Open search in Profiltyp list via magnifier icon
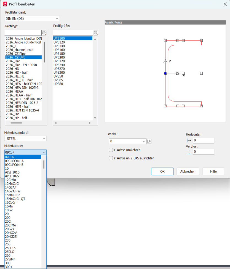230x269 pixels. click(x=44, y=33)
